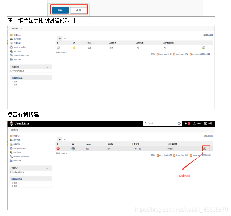The height and width of the screenshot is (216, 231).
Task: Click Manage Jenkins text in upper sidebar
Action: pos(20,47)
